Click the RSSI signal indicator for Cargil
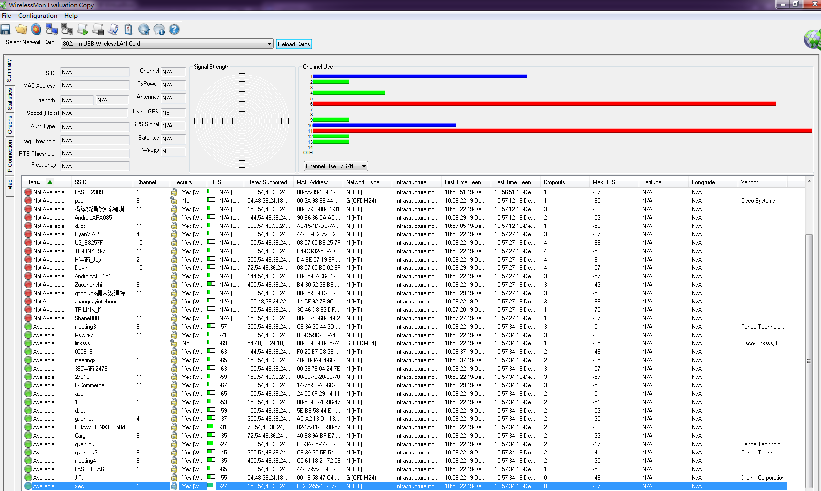Viewport: 821px width, 491px height. click(x=211, y=435)
